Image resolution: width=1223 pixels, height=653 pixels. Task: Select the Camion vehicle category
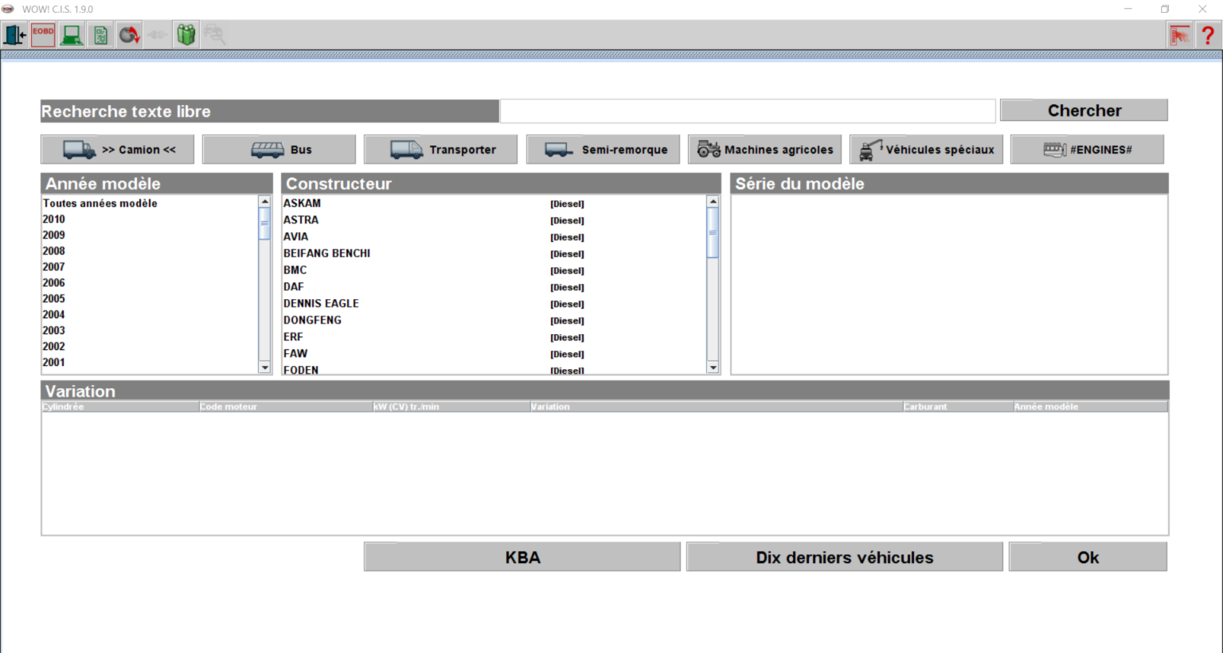[x=118, y=150]
